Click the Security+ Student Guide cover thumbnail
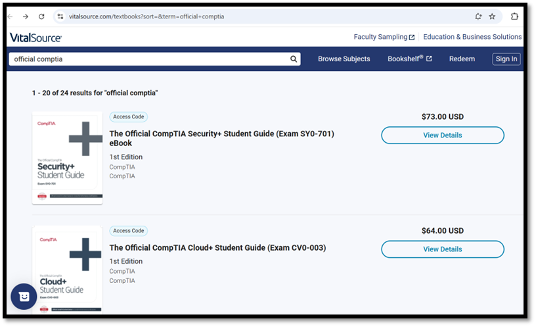 [68, 158]
